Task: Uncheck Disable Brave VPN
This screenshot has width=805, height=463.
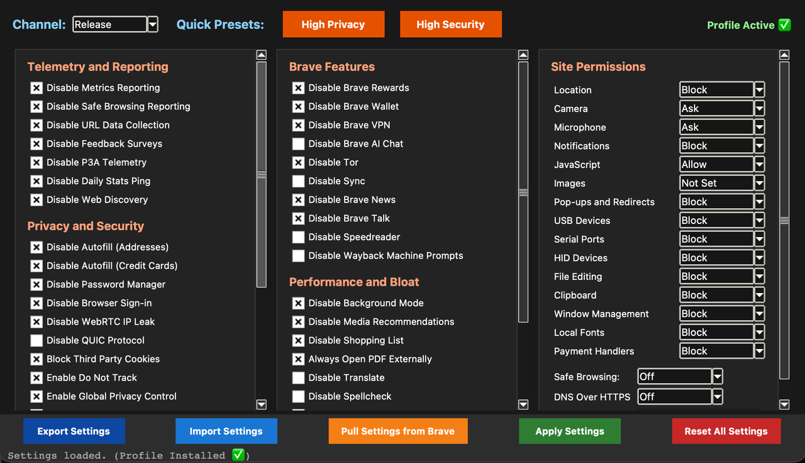Action: click(x=298, y=125)
